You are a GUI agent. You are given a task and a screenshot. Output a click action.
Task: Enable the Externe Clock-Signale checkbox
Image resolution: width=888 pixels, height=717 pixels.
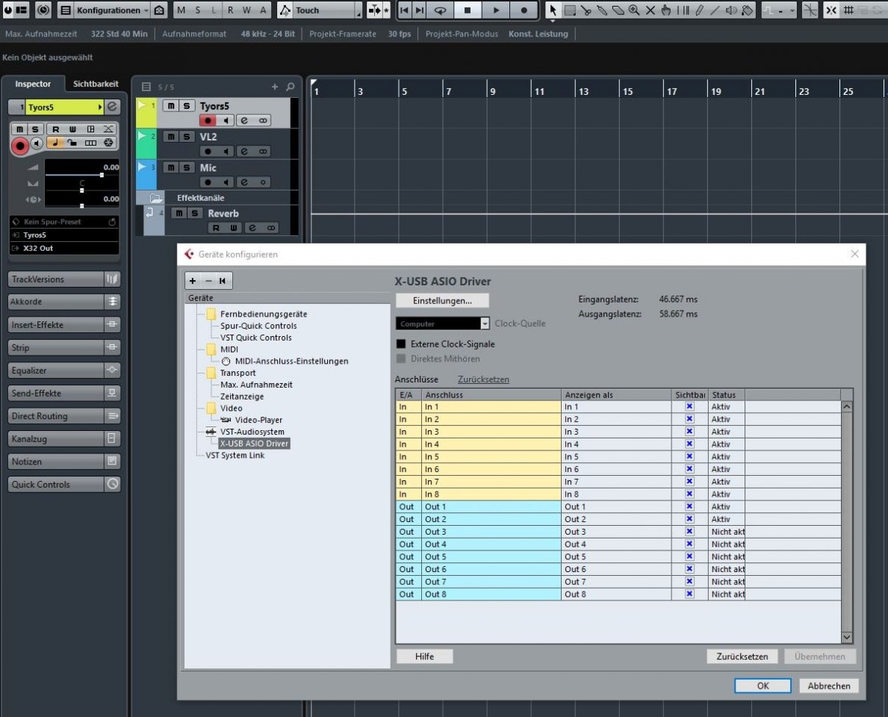(401, 344)
